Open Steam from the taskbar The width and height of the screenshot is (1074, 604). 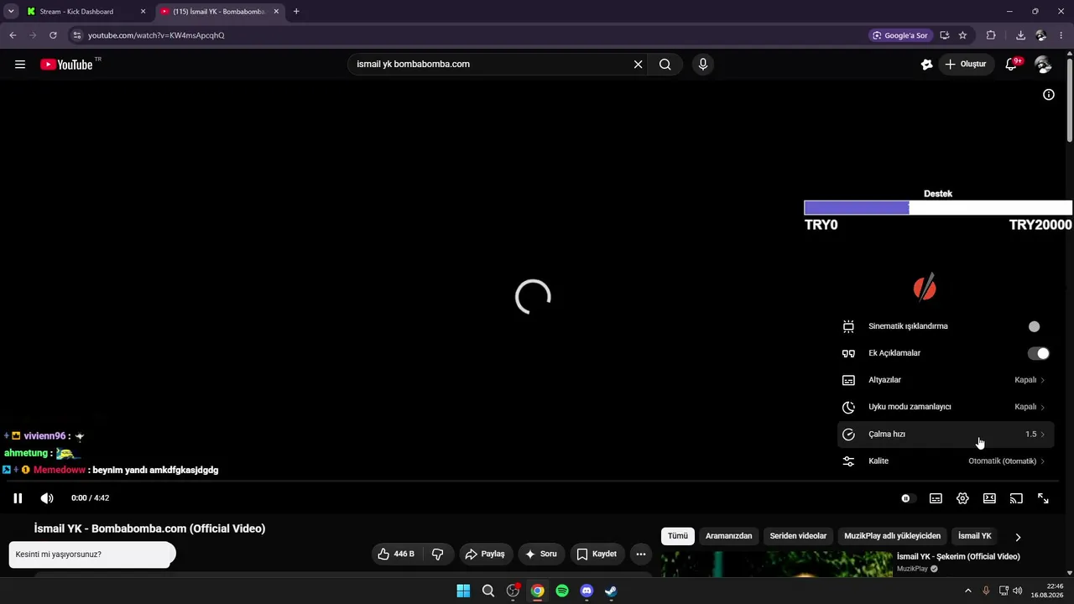611,591
